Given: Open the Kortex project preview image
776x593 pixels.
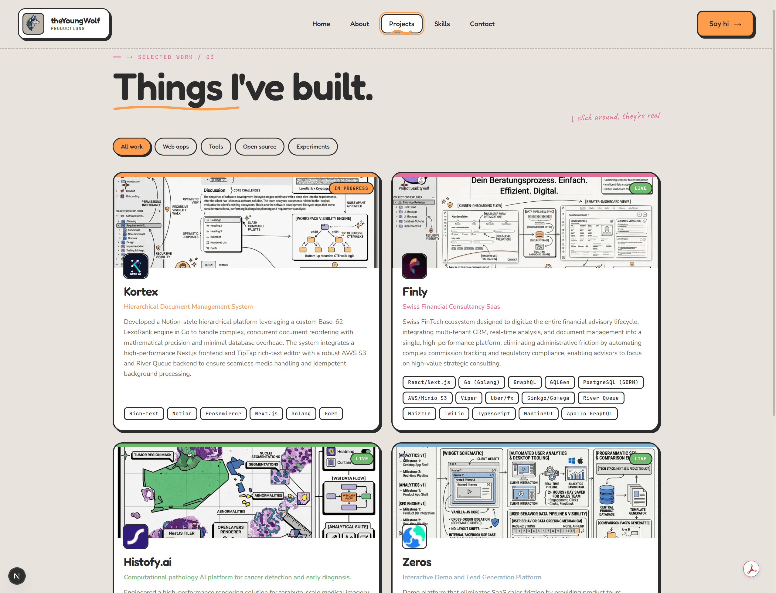Looking at the screenshot, I should tap(247, 222).
